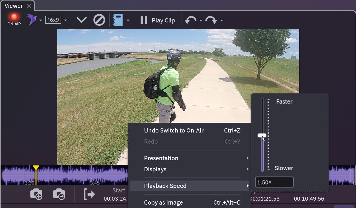Click the 16x9 aspect ratio button
Viewport: 356px width, 208px height.
click(53, 20)
